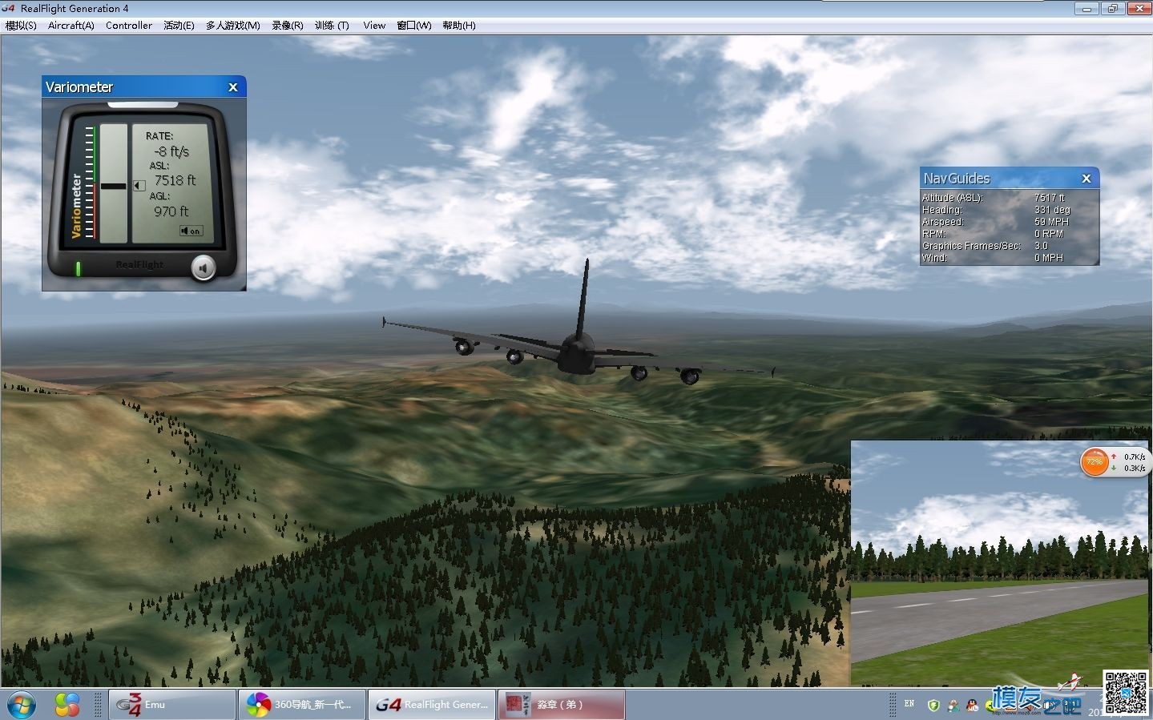Click the Wind '0 MPH' row

click(x=1009, y=258)
